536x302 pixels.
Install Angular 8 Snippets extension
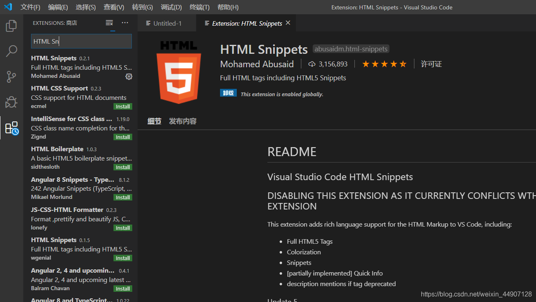coord(123,198)
